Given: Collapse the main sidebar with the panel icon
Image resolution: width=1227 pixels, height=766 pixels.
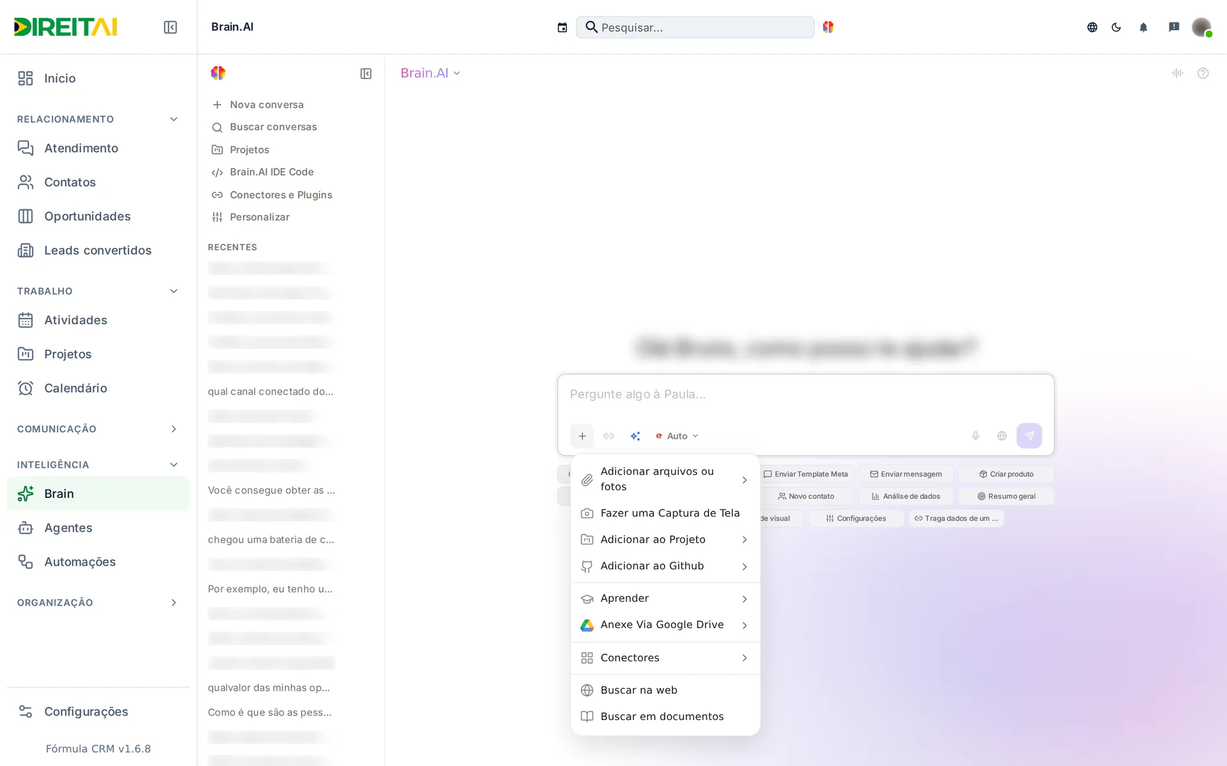Looking at the screenshot, I should coord(170,27).
